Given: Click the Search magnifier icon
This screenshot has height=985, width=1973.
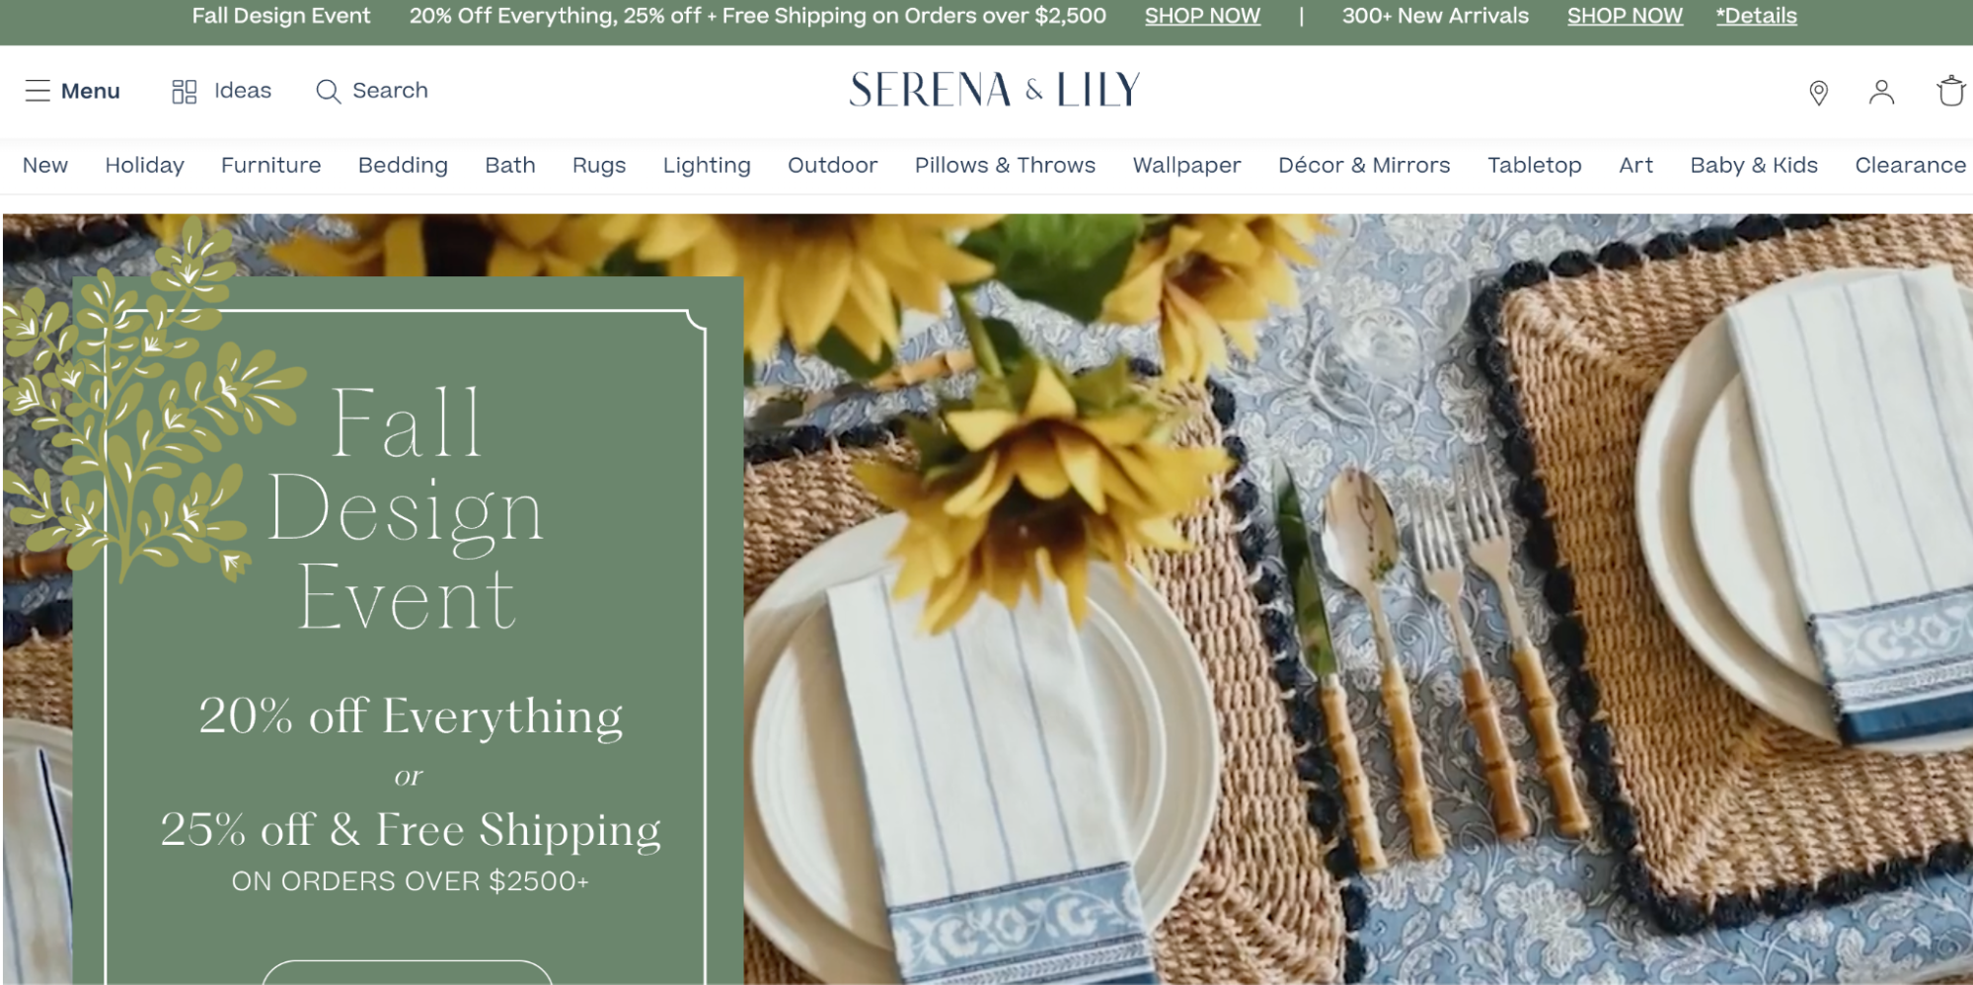Looking at the screenshot, I should click(x=328, y=92).
